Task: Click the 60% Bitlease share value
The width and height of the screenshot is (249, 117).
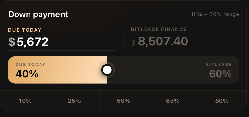Action: point(220,74)
